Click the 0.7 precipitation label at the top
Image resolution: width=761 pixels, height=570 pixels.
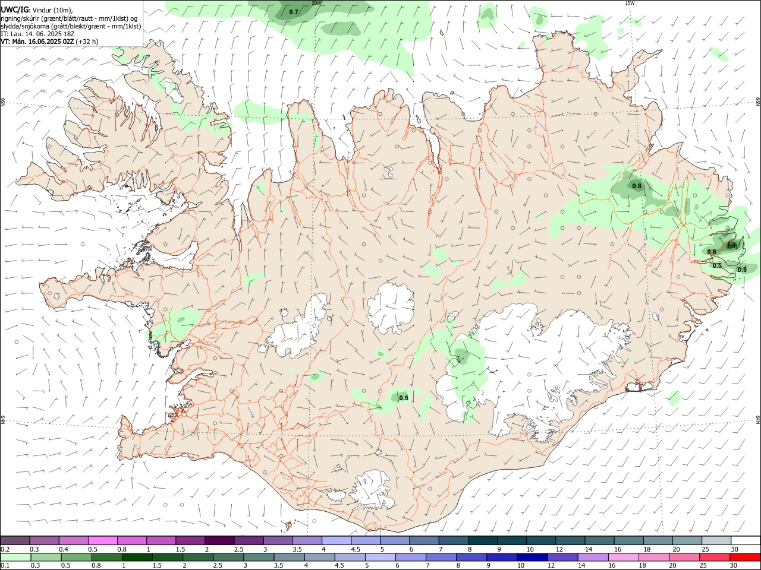(294, 12)
